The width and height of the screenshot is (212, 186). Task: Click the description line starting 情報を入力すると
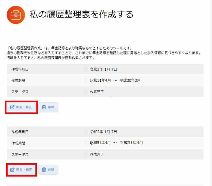click(x=51, y=58)
